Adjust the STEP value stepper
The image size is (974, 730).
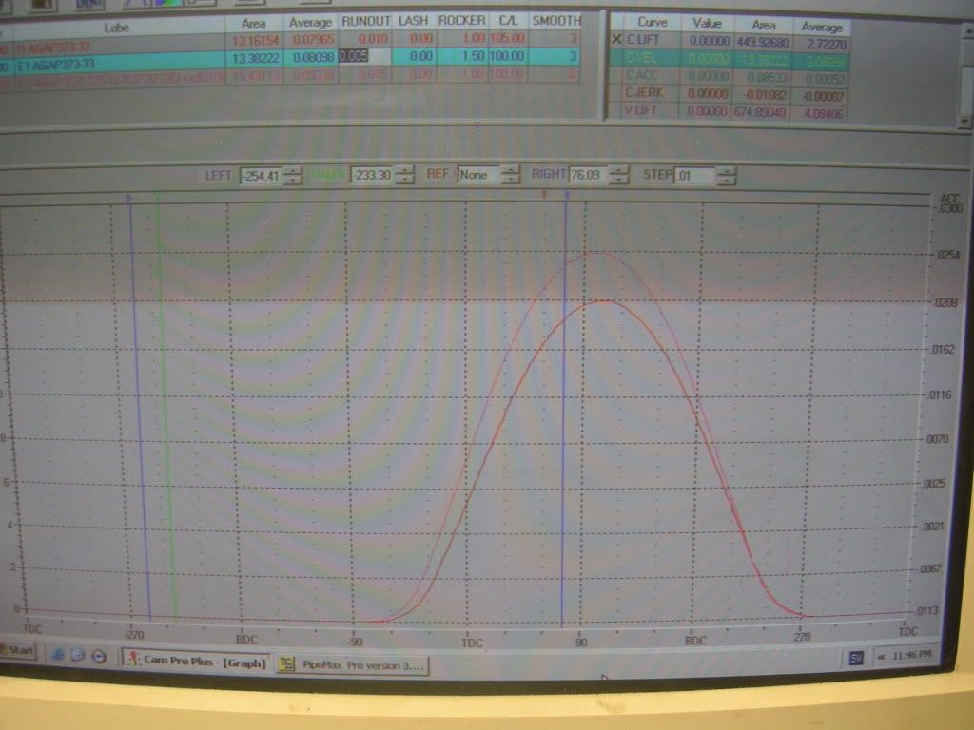[726, 175]
